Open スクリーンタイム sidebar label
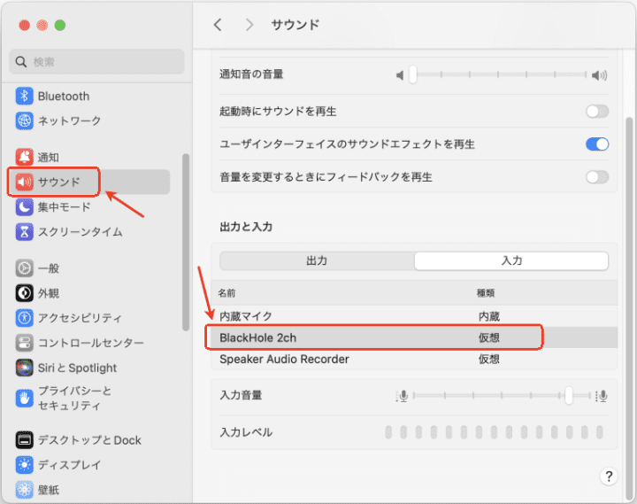 pos(80,232)
